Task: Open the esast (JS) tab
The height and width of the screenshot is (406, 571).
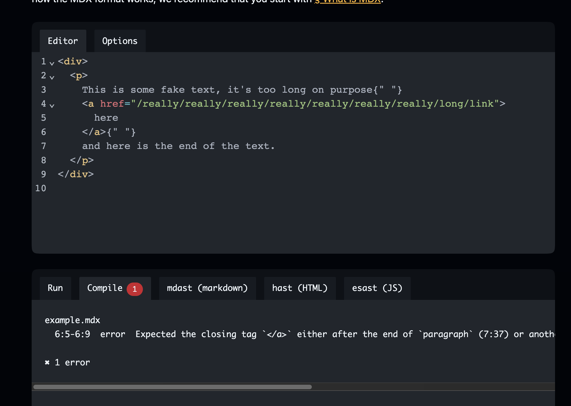Action: pyautogui.click(x=377, y=288)
